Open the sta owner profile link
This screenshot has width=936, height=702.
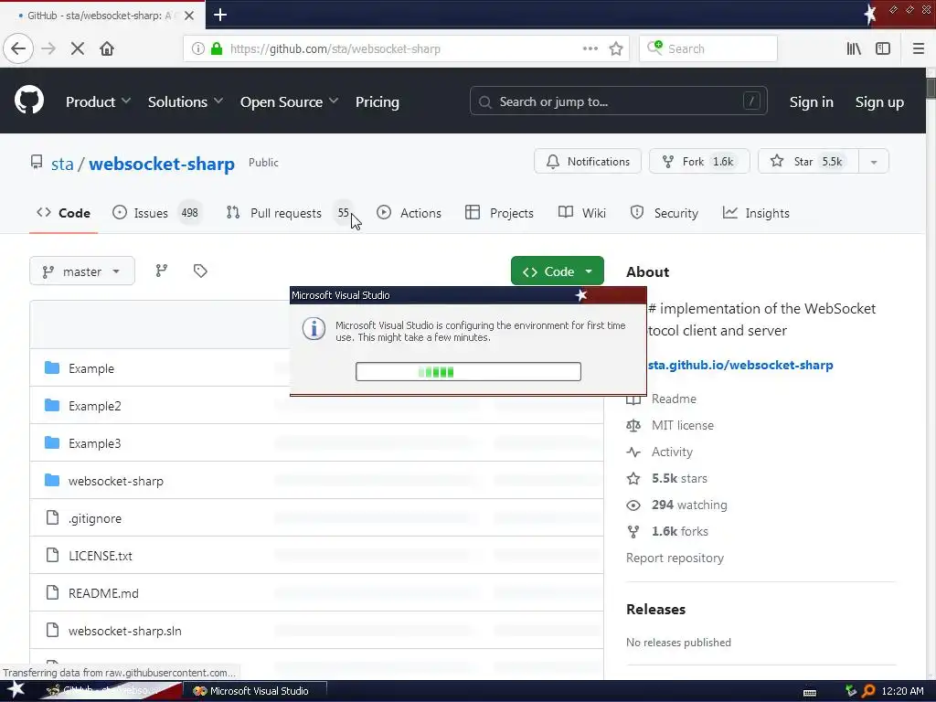point(62,164)
